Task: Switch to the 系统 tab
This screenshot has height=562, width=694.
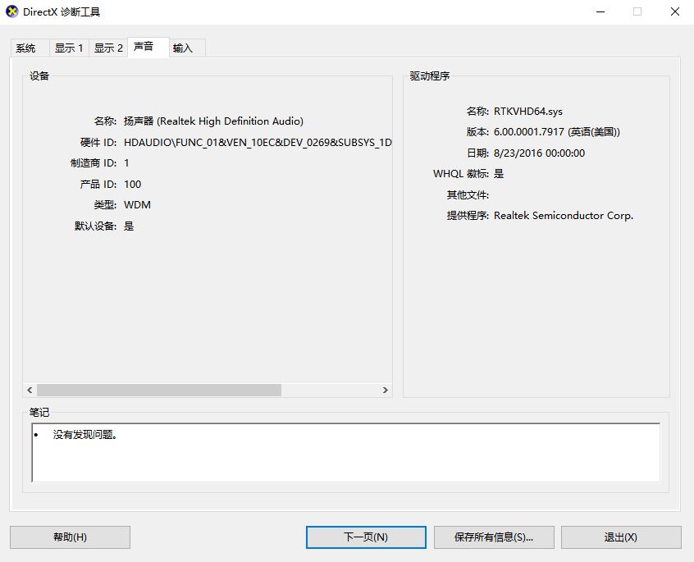Action: pos(30,48)
